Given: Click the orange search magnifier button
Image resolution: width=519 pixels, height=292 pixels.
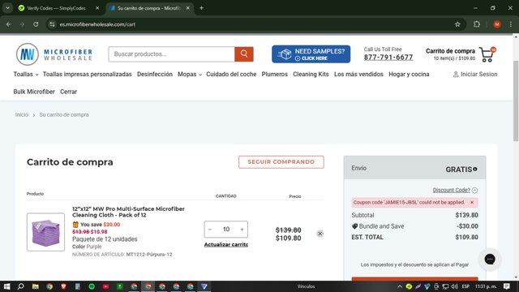Looking at the screenshot, I should (x=244, y=54).
